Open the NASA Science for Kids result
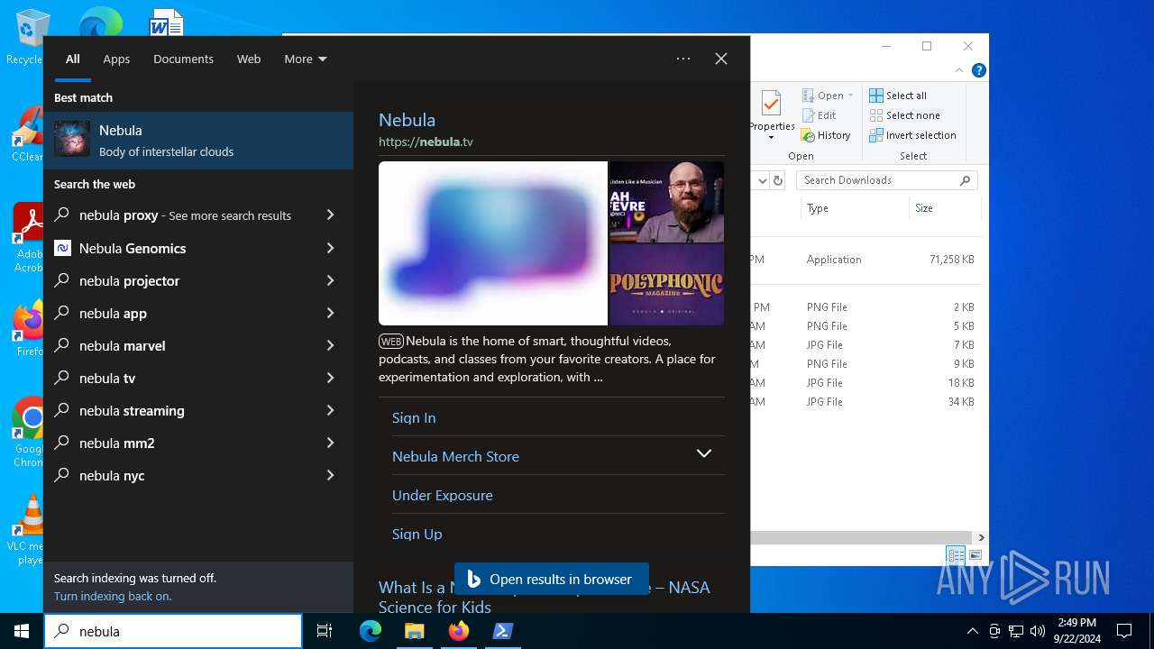 click(x=545, y=597)
